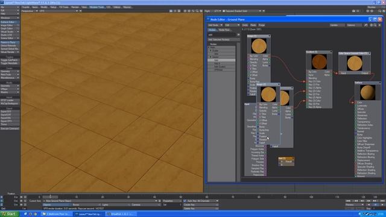This screenshot has width=386, height=217.
Task: Click the viewport maximize icon
Action: click(x=201, y=11)
